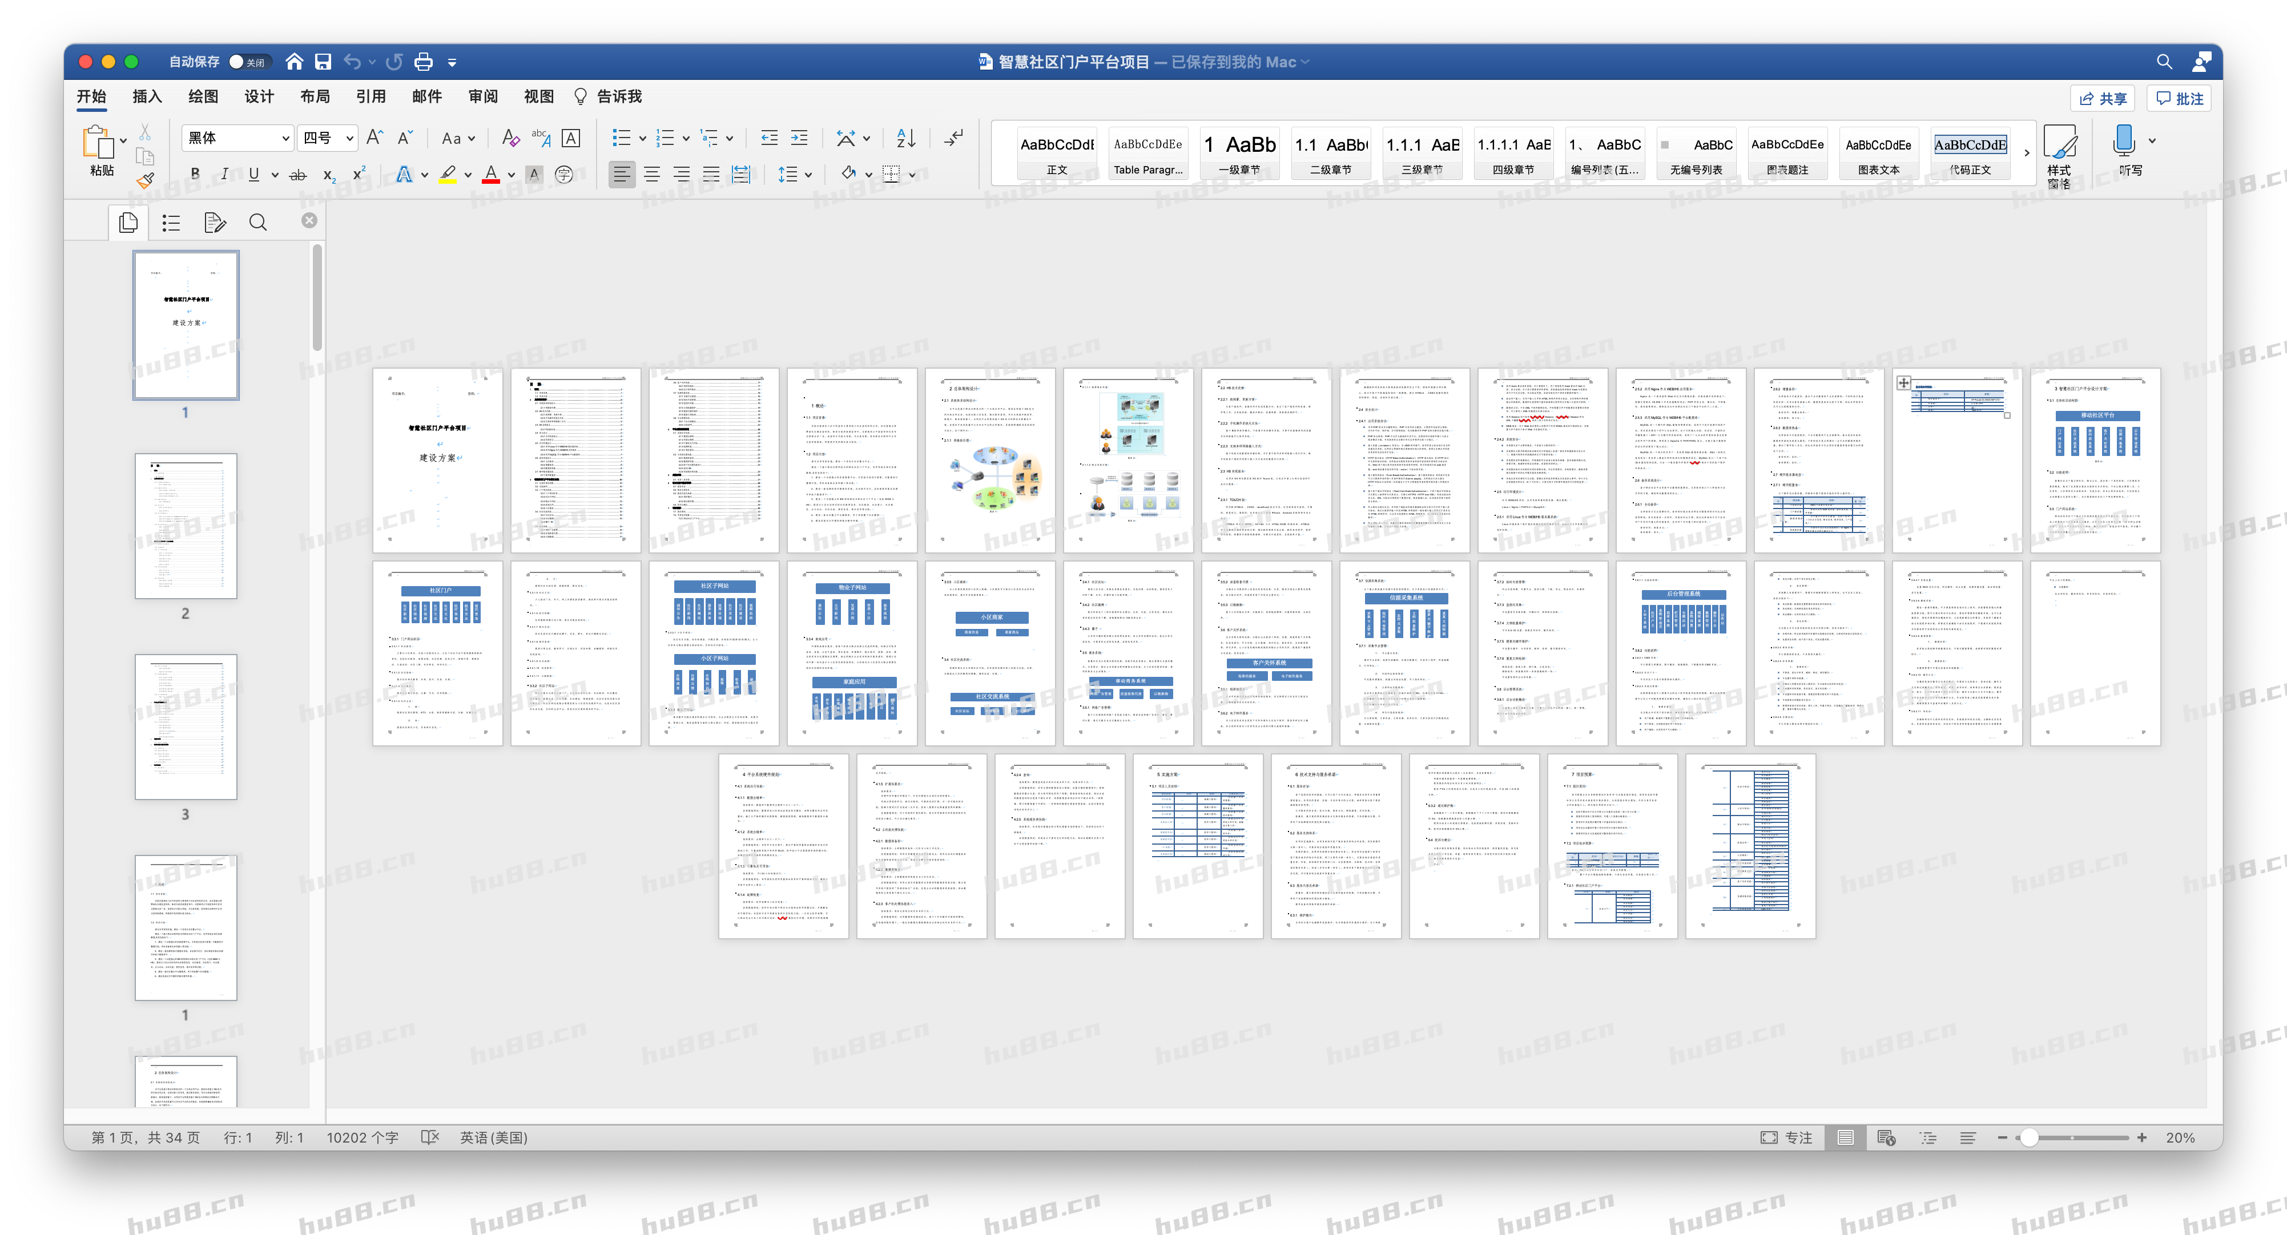Open the Styles Pane (样式窗格)
The width and height of the screenshot is (2287, 1235).
(2059, 156)
